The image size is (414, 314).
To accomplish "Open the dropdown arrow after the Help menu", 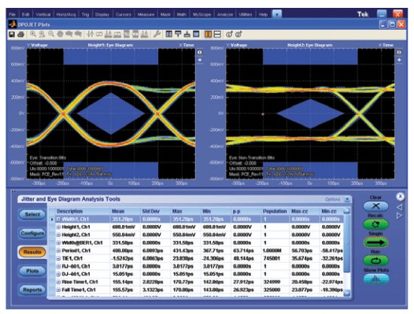I will coord(277,14).
